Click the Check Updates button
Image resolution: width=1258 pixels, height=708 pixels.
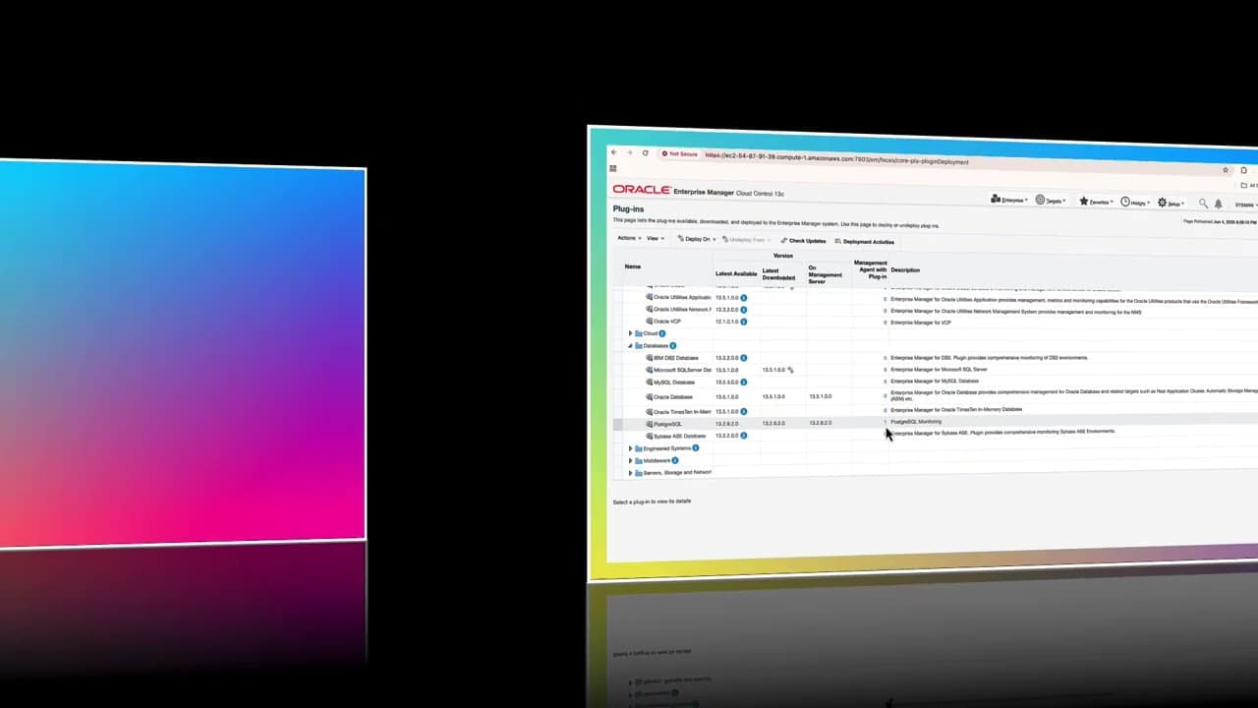tap(806, 240)
